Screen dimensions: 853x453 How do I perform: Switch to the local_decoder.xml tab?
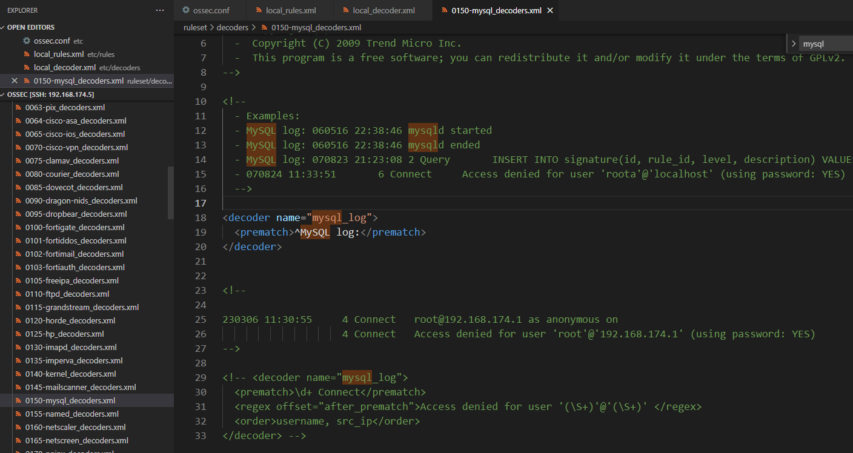pyautogui.click(x=383, y=10)
